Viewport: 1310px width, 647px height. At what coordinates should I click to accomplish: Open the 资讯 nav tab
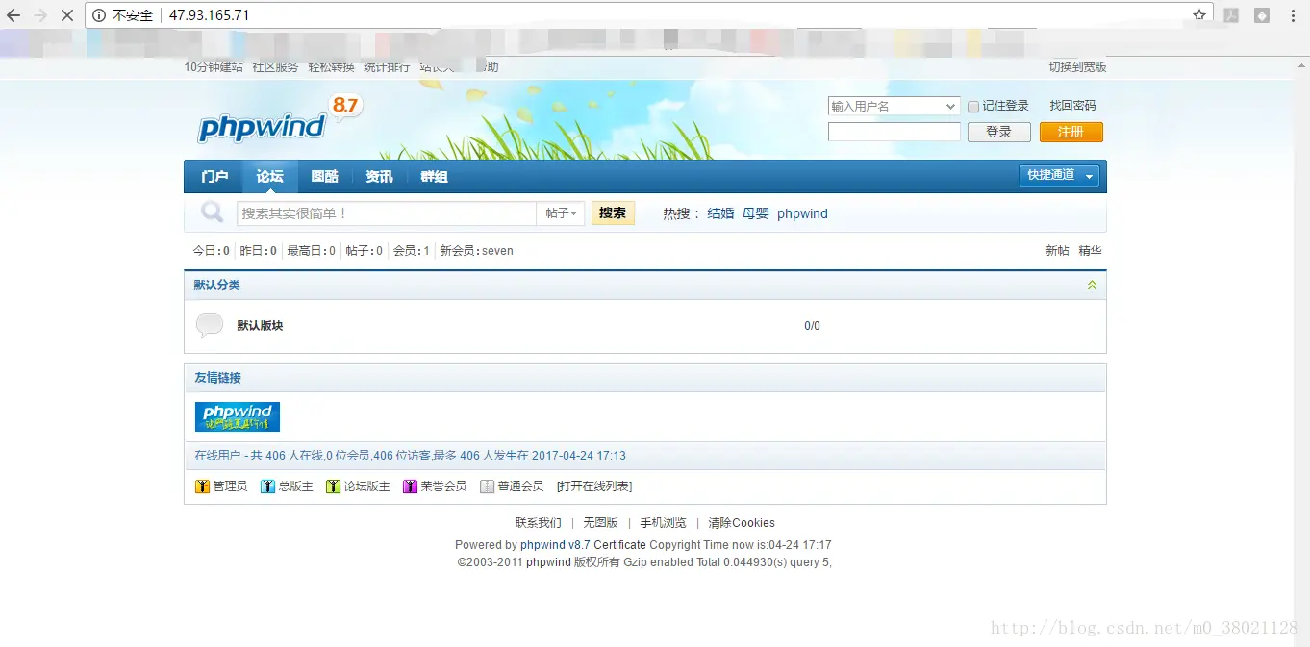(379, 177)
